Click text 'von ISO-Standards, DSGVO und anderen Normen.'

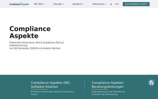35,48
